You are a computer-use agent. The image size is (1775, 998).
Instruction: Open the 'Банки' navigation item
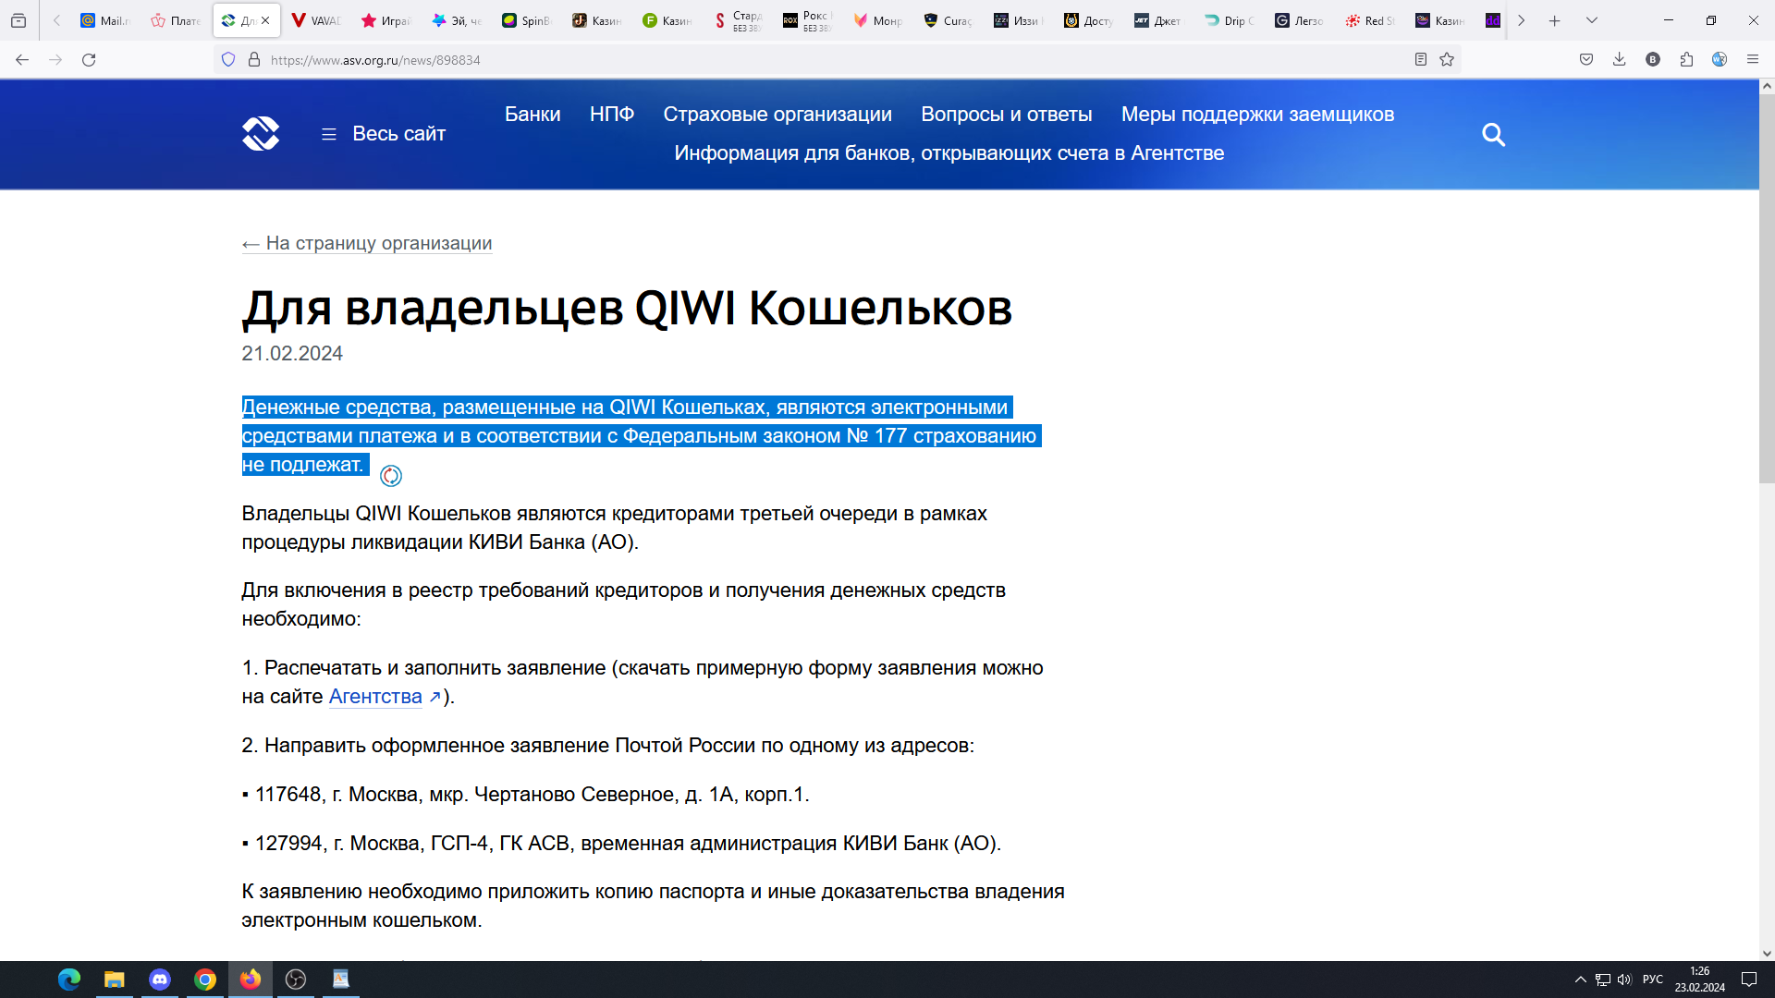[532, 115]
